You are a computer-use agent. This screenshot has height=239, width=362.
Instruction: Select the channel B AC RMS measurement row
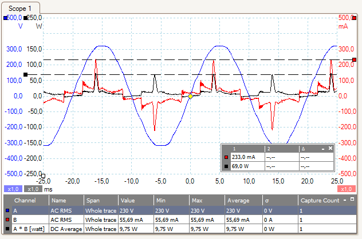click(172, 220)
